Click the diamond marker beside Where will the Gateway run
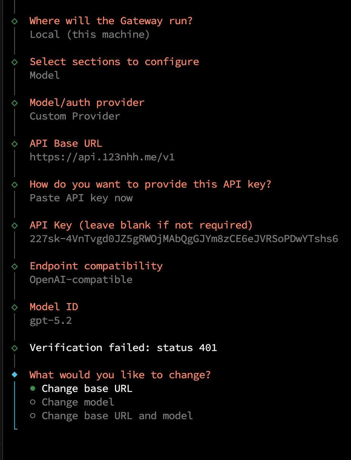 14,21
